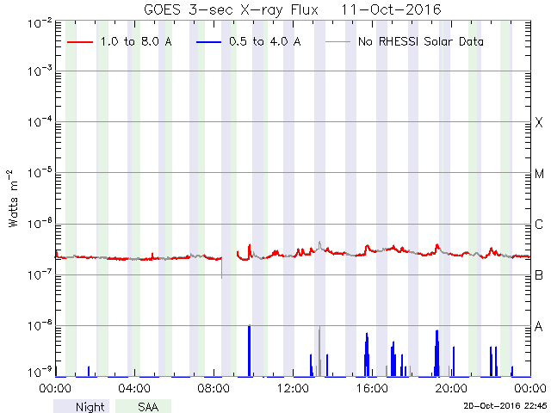Click the A flare class label
Viewport: 551px width, 413px height.
539,326
